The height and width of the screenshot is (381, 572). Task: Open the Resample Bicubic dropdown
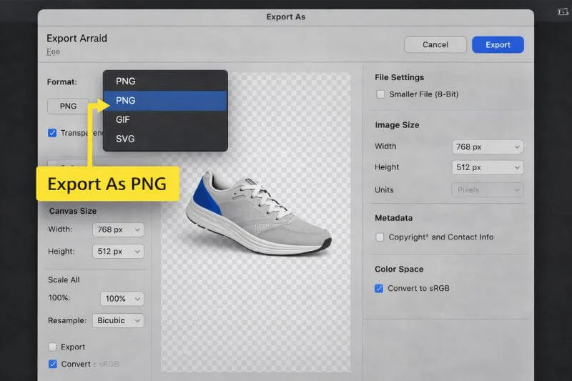[x=118, y=320]
